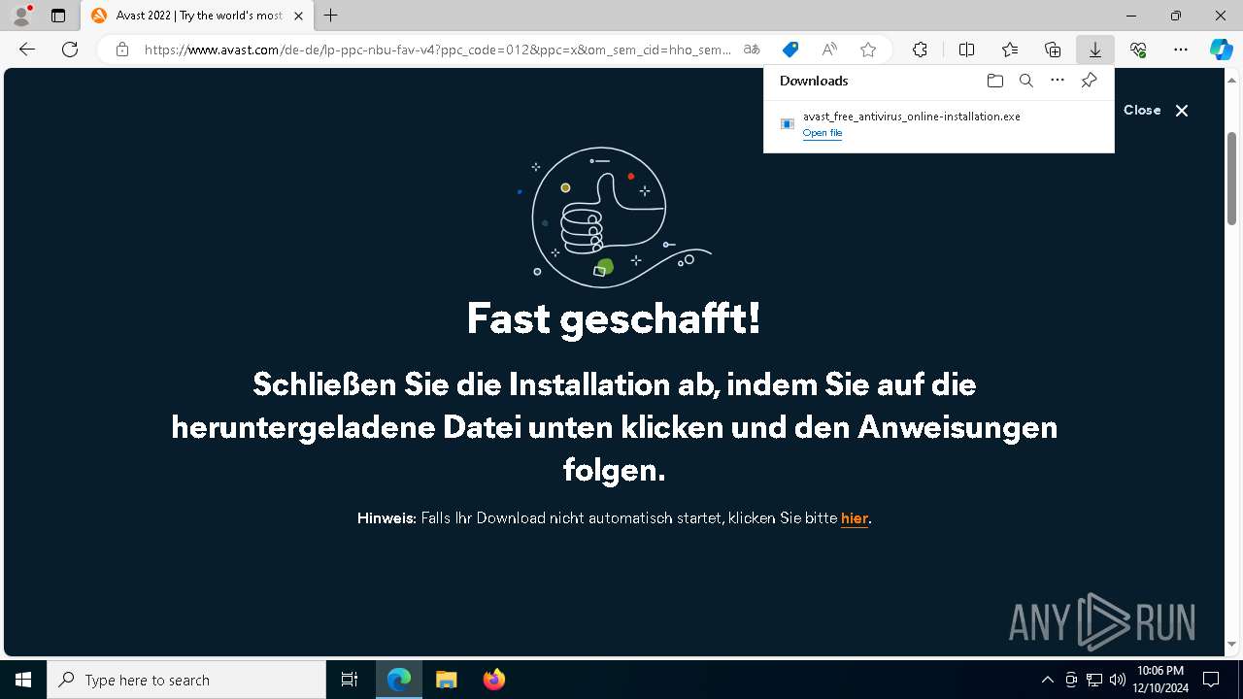Click the page vertical scrollbar thumb
The height and width of the screenshot is (699, 1243).
[1232, 178]
